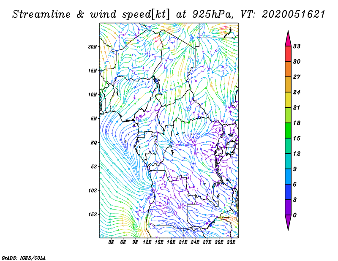Click the 3E longitude axis label

coord(112,242)
